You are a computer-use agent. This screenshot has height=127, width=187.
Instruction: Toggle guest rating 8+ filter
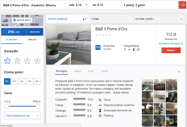(37, 81)
